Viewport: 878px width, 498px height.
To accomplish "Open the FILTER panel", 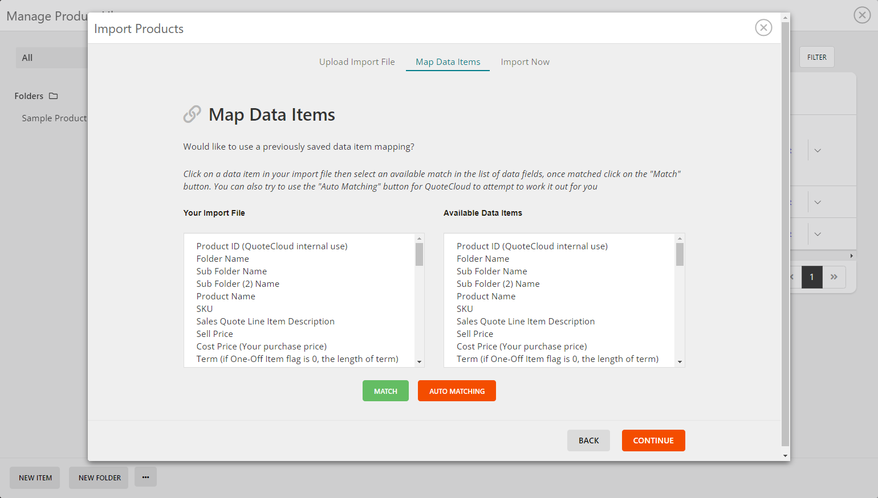I will [816, 57].
